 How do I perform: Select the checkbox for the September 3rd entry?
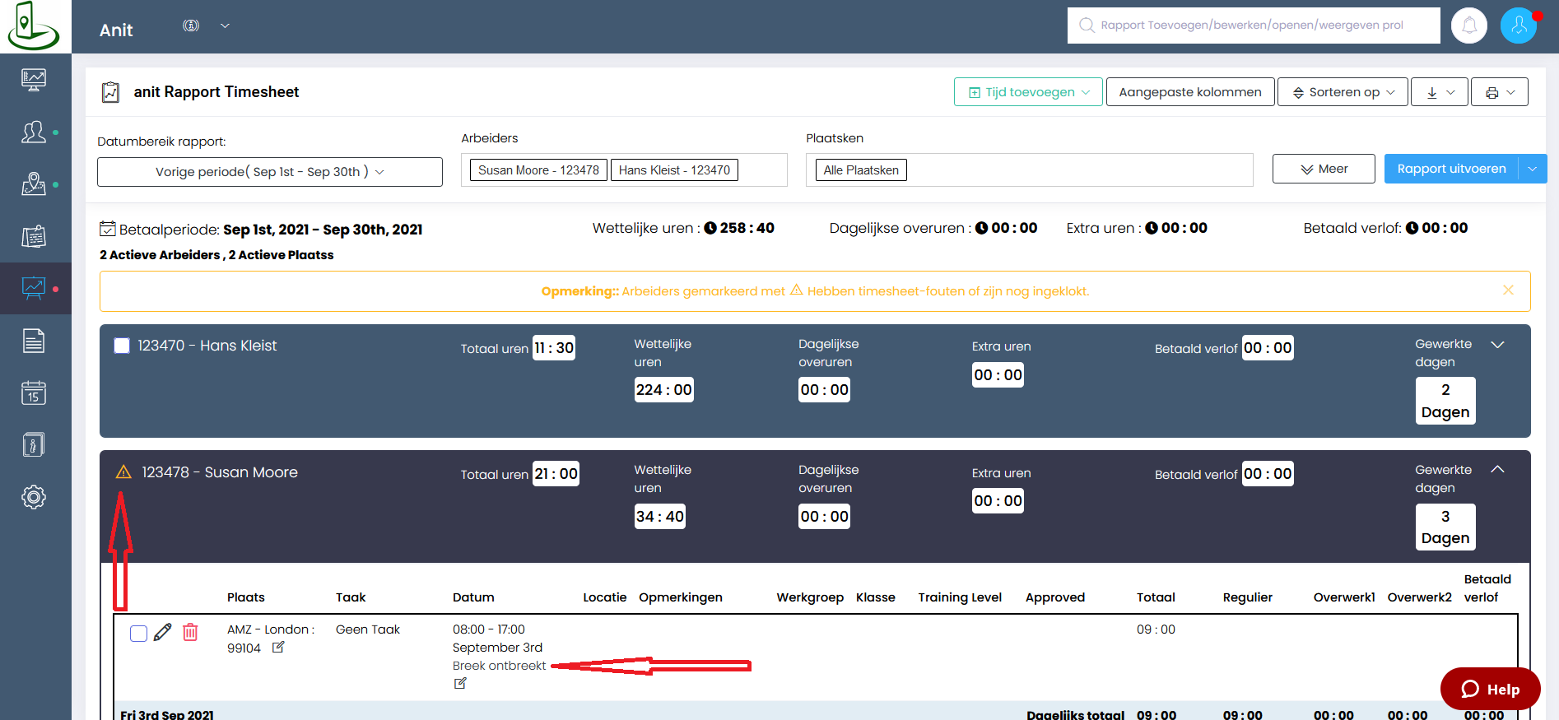click(138, 633)
